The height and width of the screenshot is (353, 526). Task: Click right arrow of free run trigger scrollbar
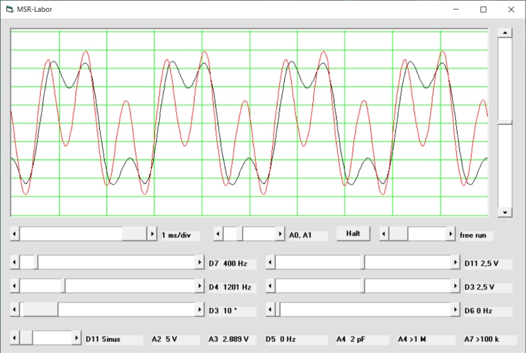click(451, 234)
